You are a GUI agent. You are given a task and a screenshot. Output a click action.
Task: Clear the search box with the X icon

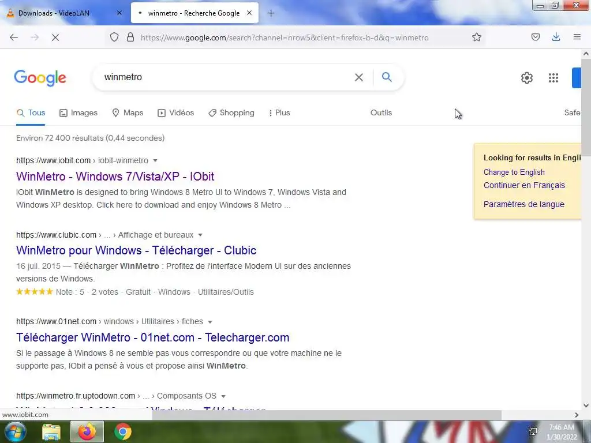tap(359, 77)
